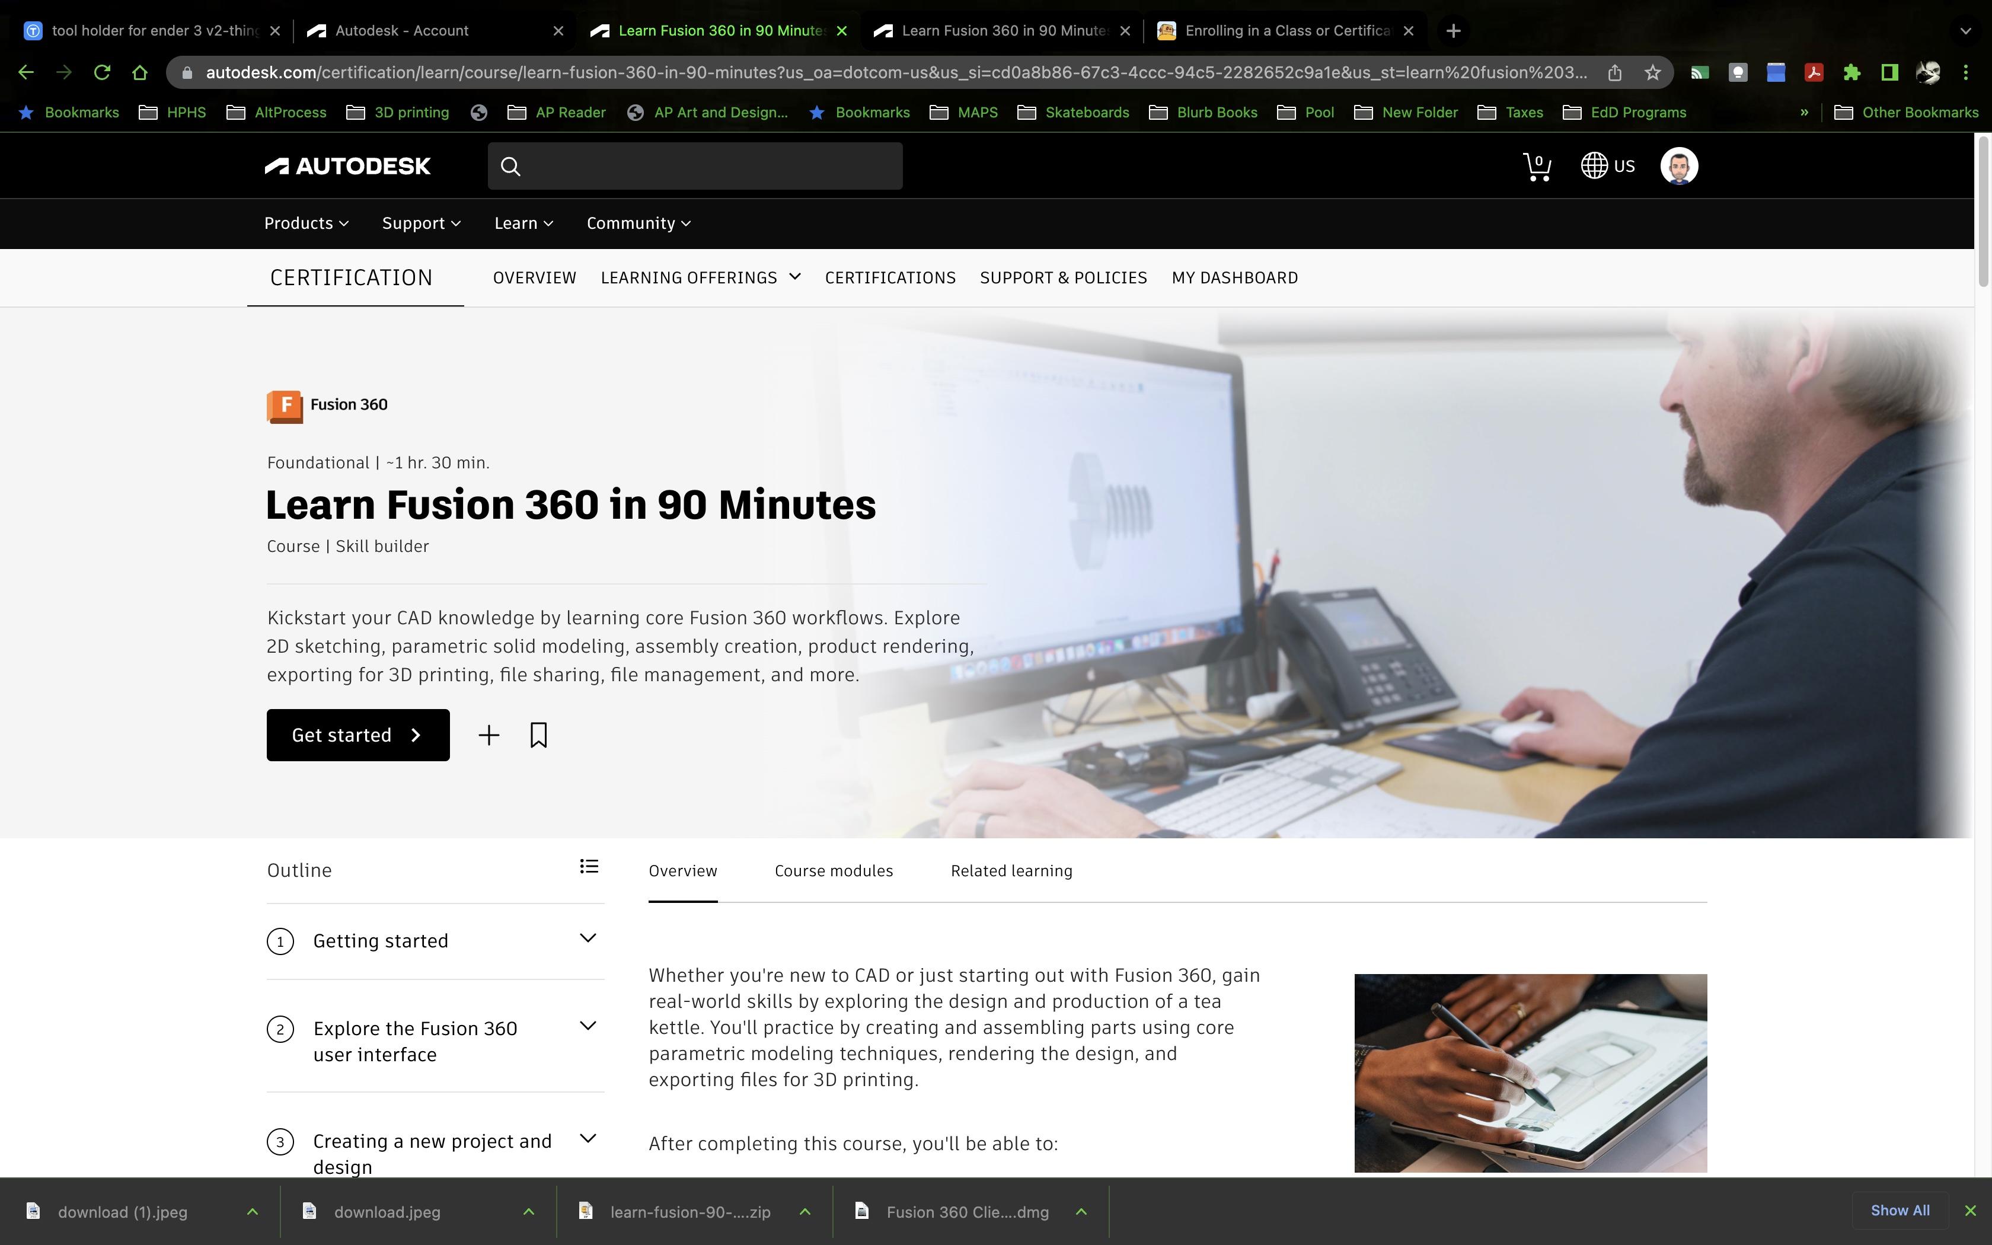Screen dimensions: 1992x1245
Task: Open the My Dashboard link
Action: pyautogui.click(x=1234, y=277)
